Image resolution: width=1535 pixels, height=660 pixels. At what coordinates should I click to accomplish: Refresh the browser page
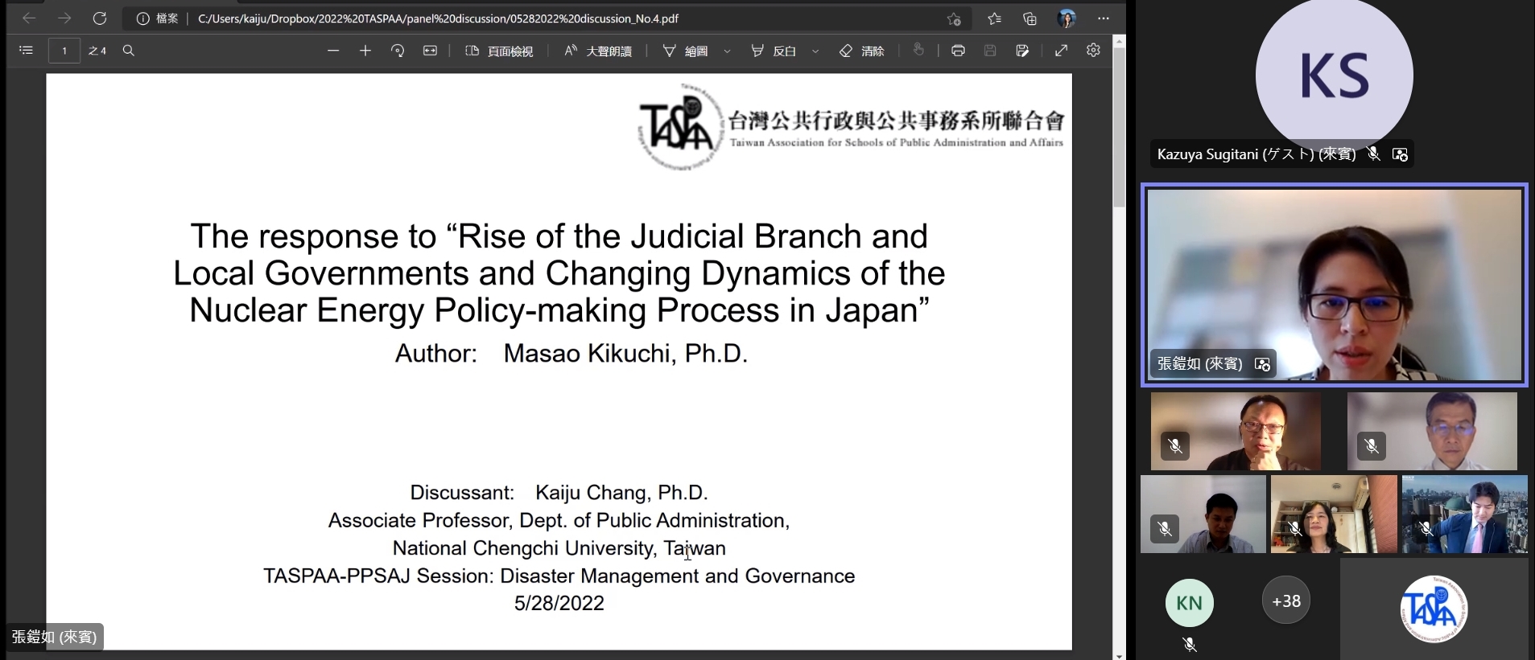[x=100, y=18]
